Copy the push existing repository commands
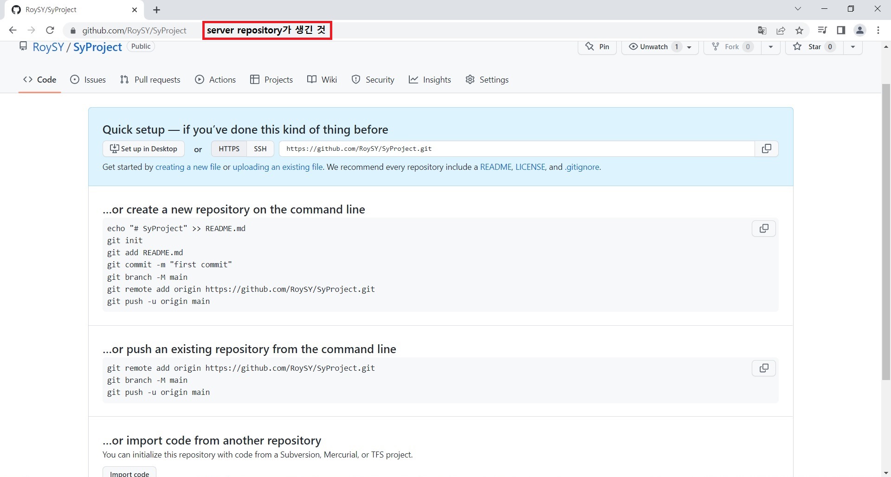Viewport: 891px width, 477px height. [763, 368]
